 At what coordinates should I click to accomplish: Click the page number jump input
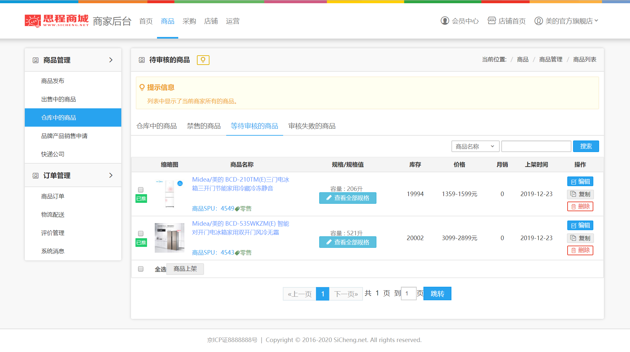click(x=409, y=293)
